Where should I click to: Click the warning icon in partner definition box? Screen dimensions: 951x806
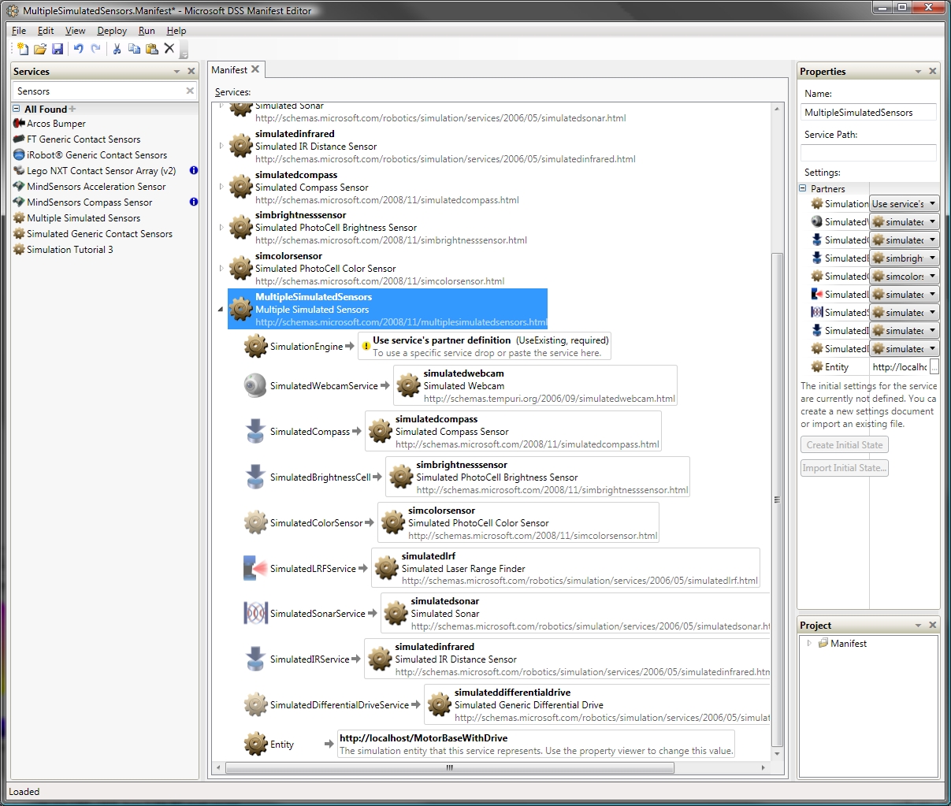(366, 347)
